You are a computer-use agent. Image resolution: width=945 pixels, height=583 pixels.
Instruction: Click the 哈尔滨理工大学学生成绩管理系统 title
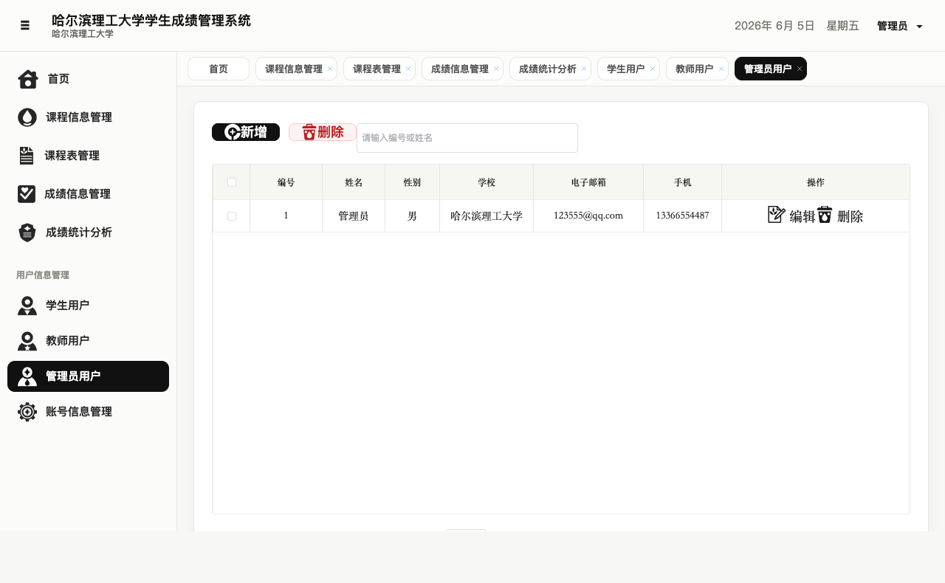[x=151, y=21]
